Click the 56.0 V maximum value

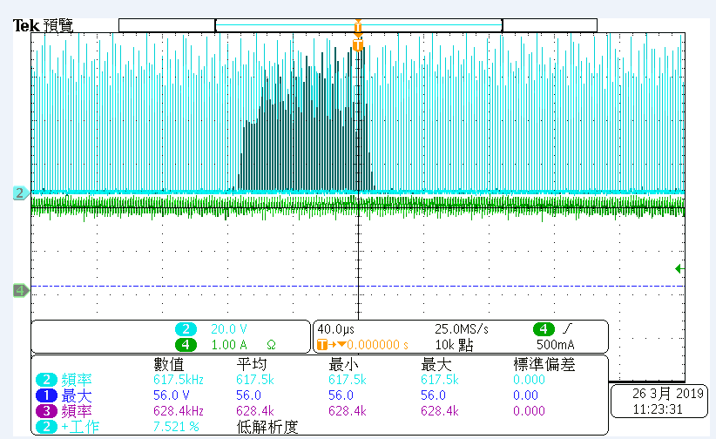172,395
